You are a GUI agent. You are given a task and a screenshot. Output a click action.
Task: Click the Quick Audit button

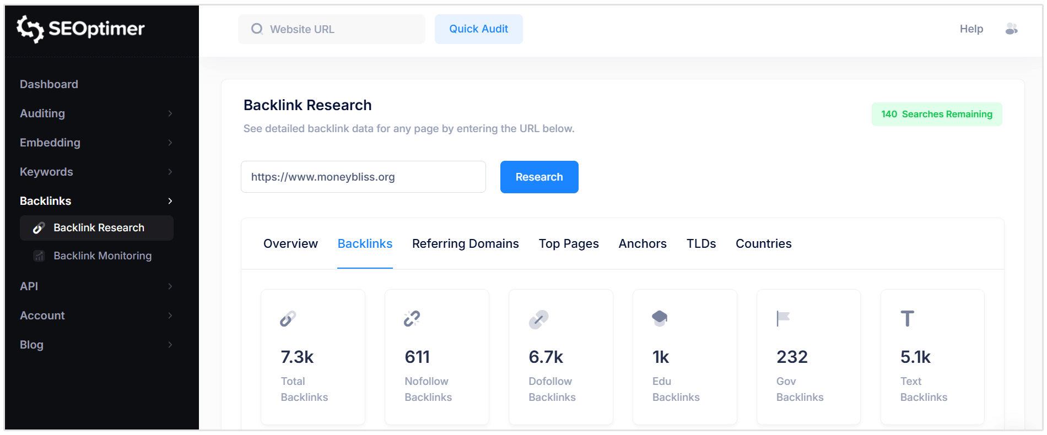[478, 29]
